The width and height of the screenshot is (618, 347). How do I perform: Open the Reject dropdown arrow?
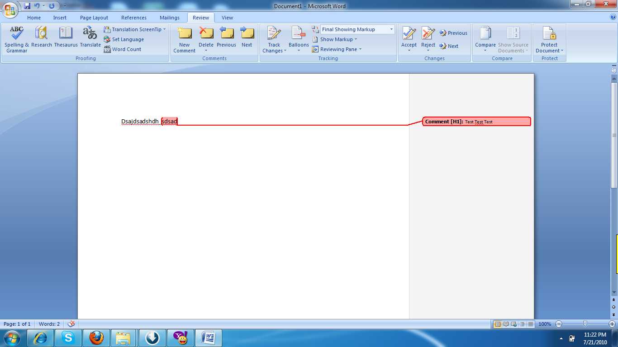[428, 51]
